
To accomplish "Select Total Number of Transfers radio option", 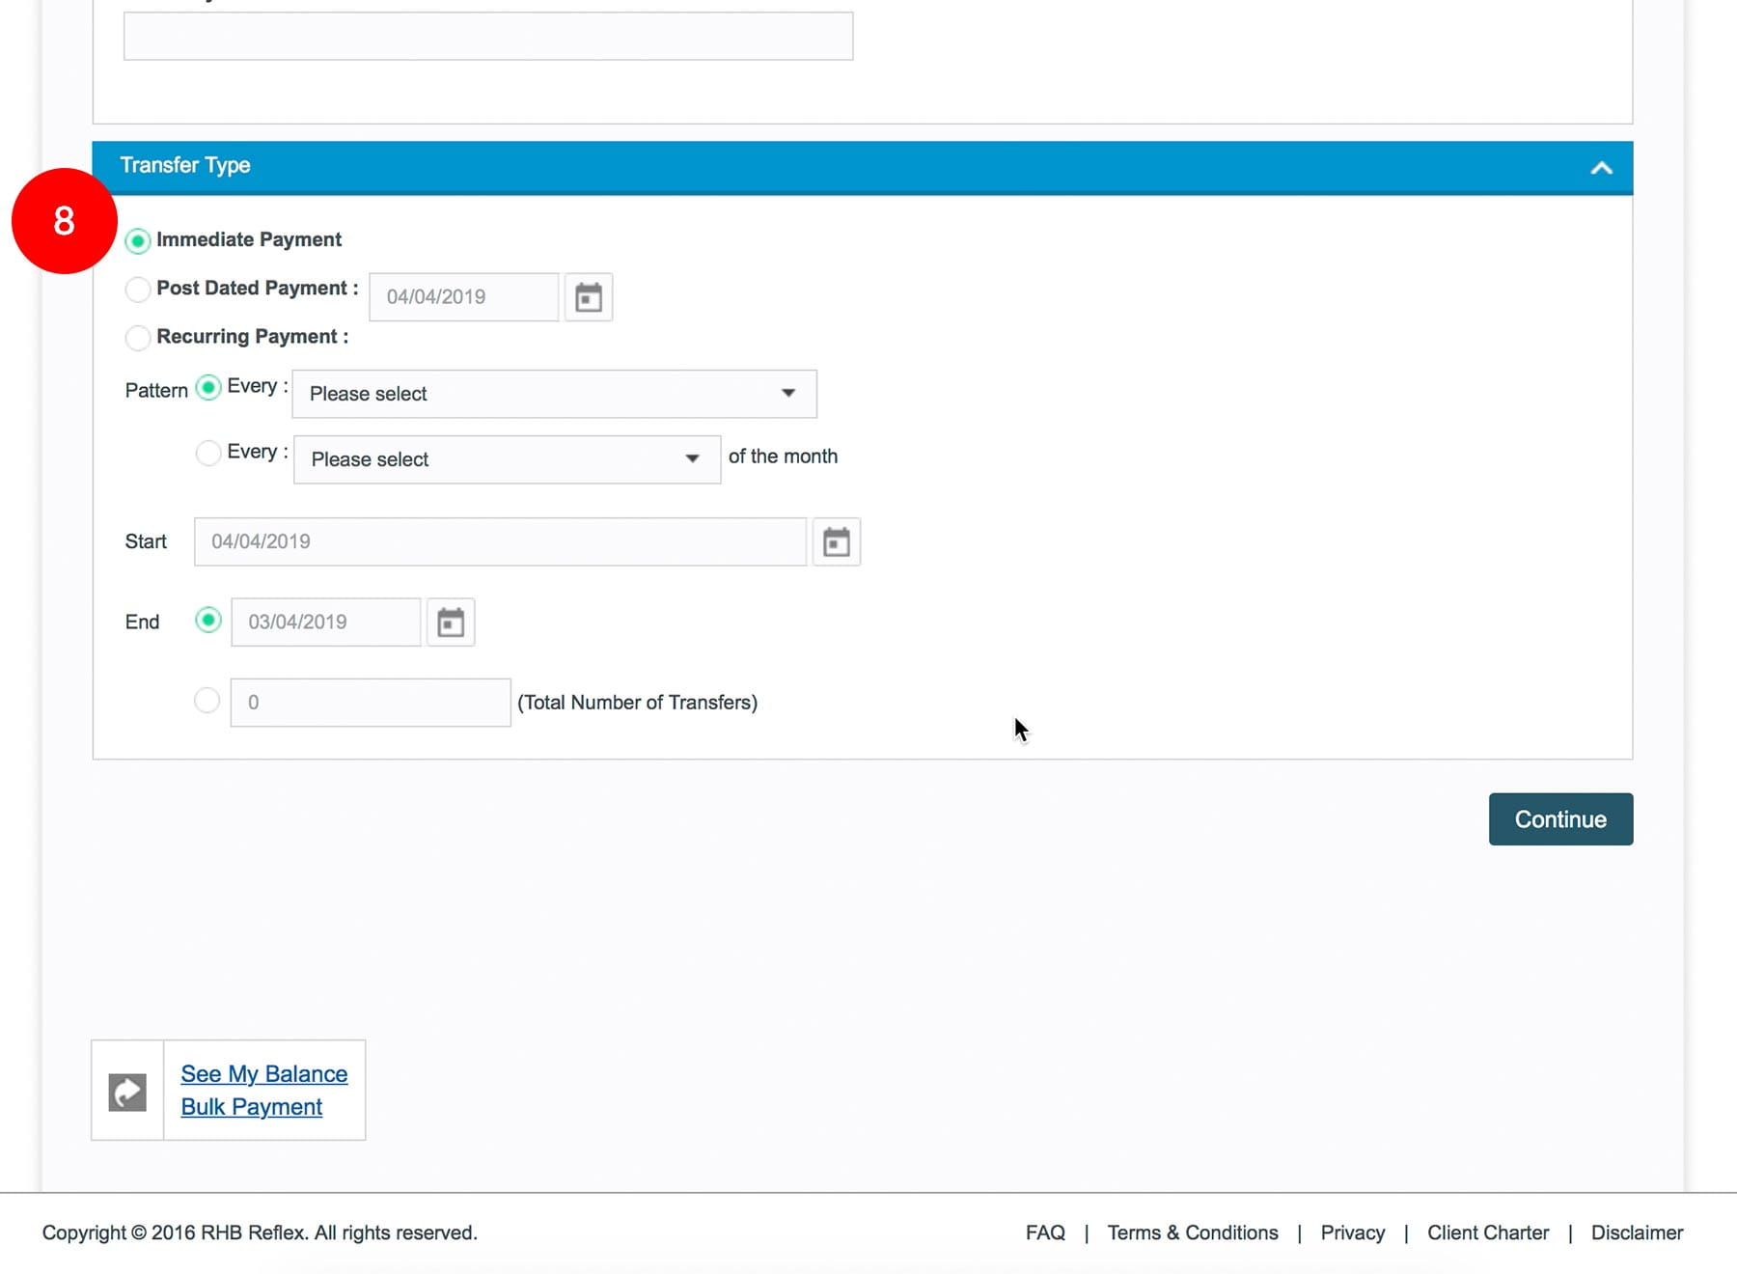I will [x=207, y=701].
